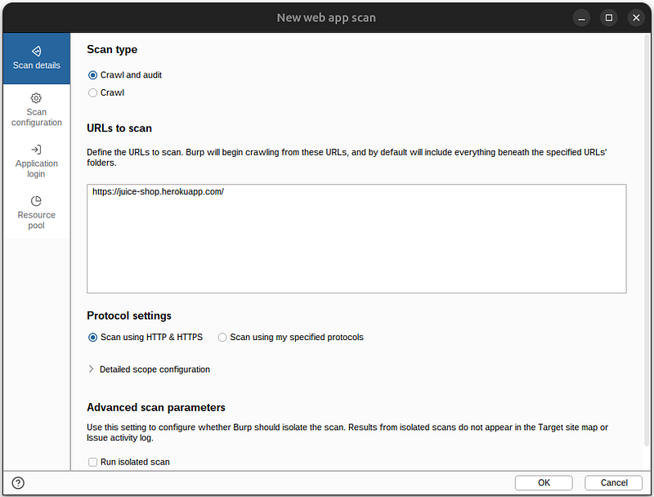
Task: Minimize the New web app scan window
Action: [x=581, y=18]
